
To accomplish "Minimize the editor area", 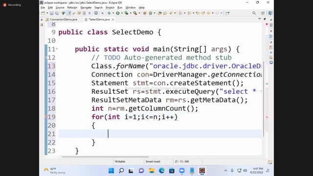I will (x=260, y=19).
